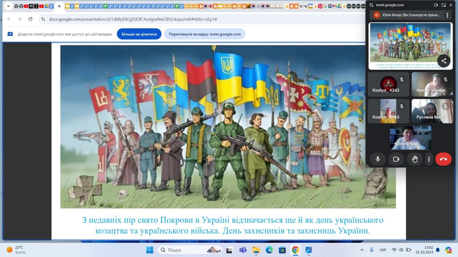The image size is (458, 257).
Task: Open Wi-Fi network tray icon
Action: (x=394, y=250)
